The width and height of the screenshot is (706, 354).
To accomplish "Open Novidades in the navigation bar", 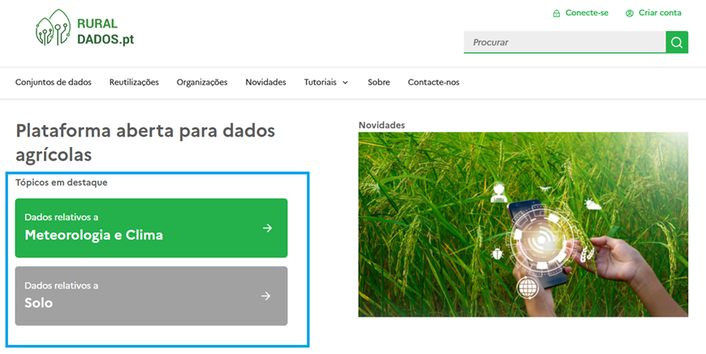I will 265,82.
